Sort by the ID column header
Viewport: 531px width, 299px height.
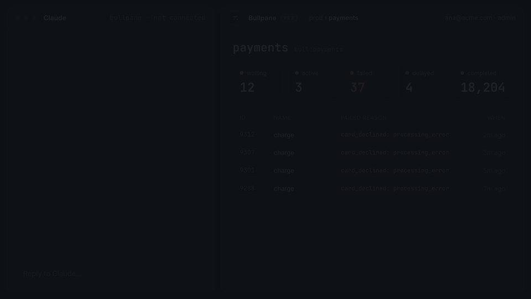click(242, 117)
